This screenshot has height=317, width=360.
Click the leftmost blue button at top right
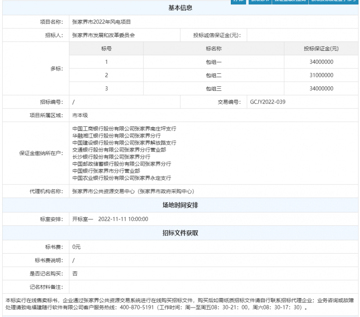click(237, 2)
